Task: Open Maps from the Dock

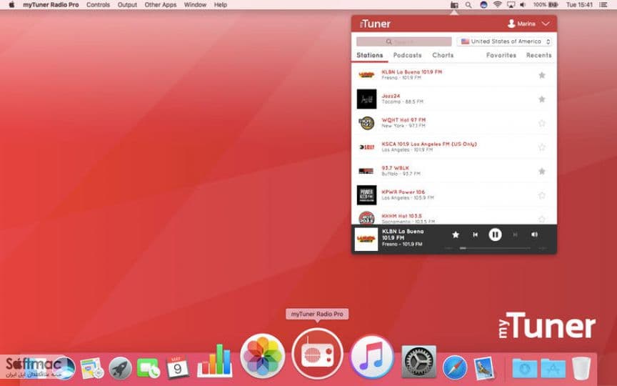Action: pyautogui.click(x=92, y=368)
